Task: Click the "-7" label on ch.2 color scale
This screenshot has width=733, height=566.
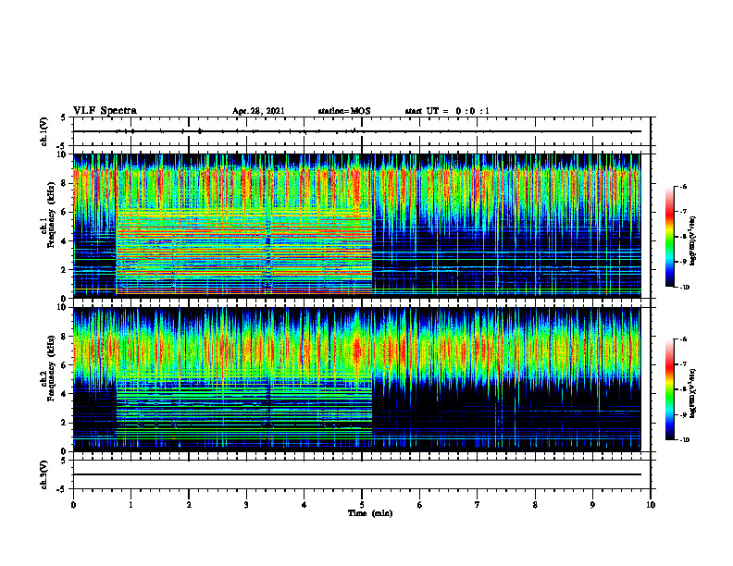Action: [x=683, y=364]
